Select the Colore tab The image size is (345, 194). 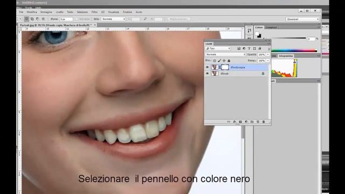tap(259, 27)
